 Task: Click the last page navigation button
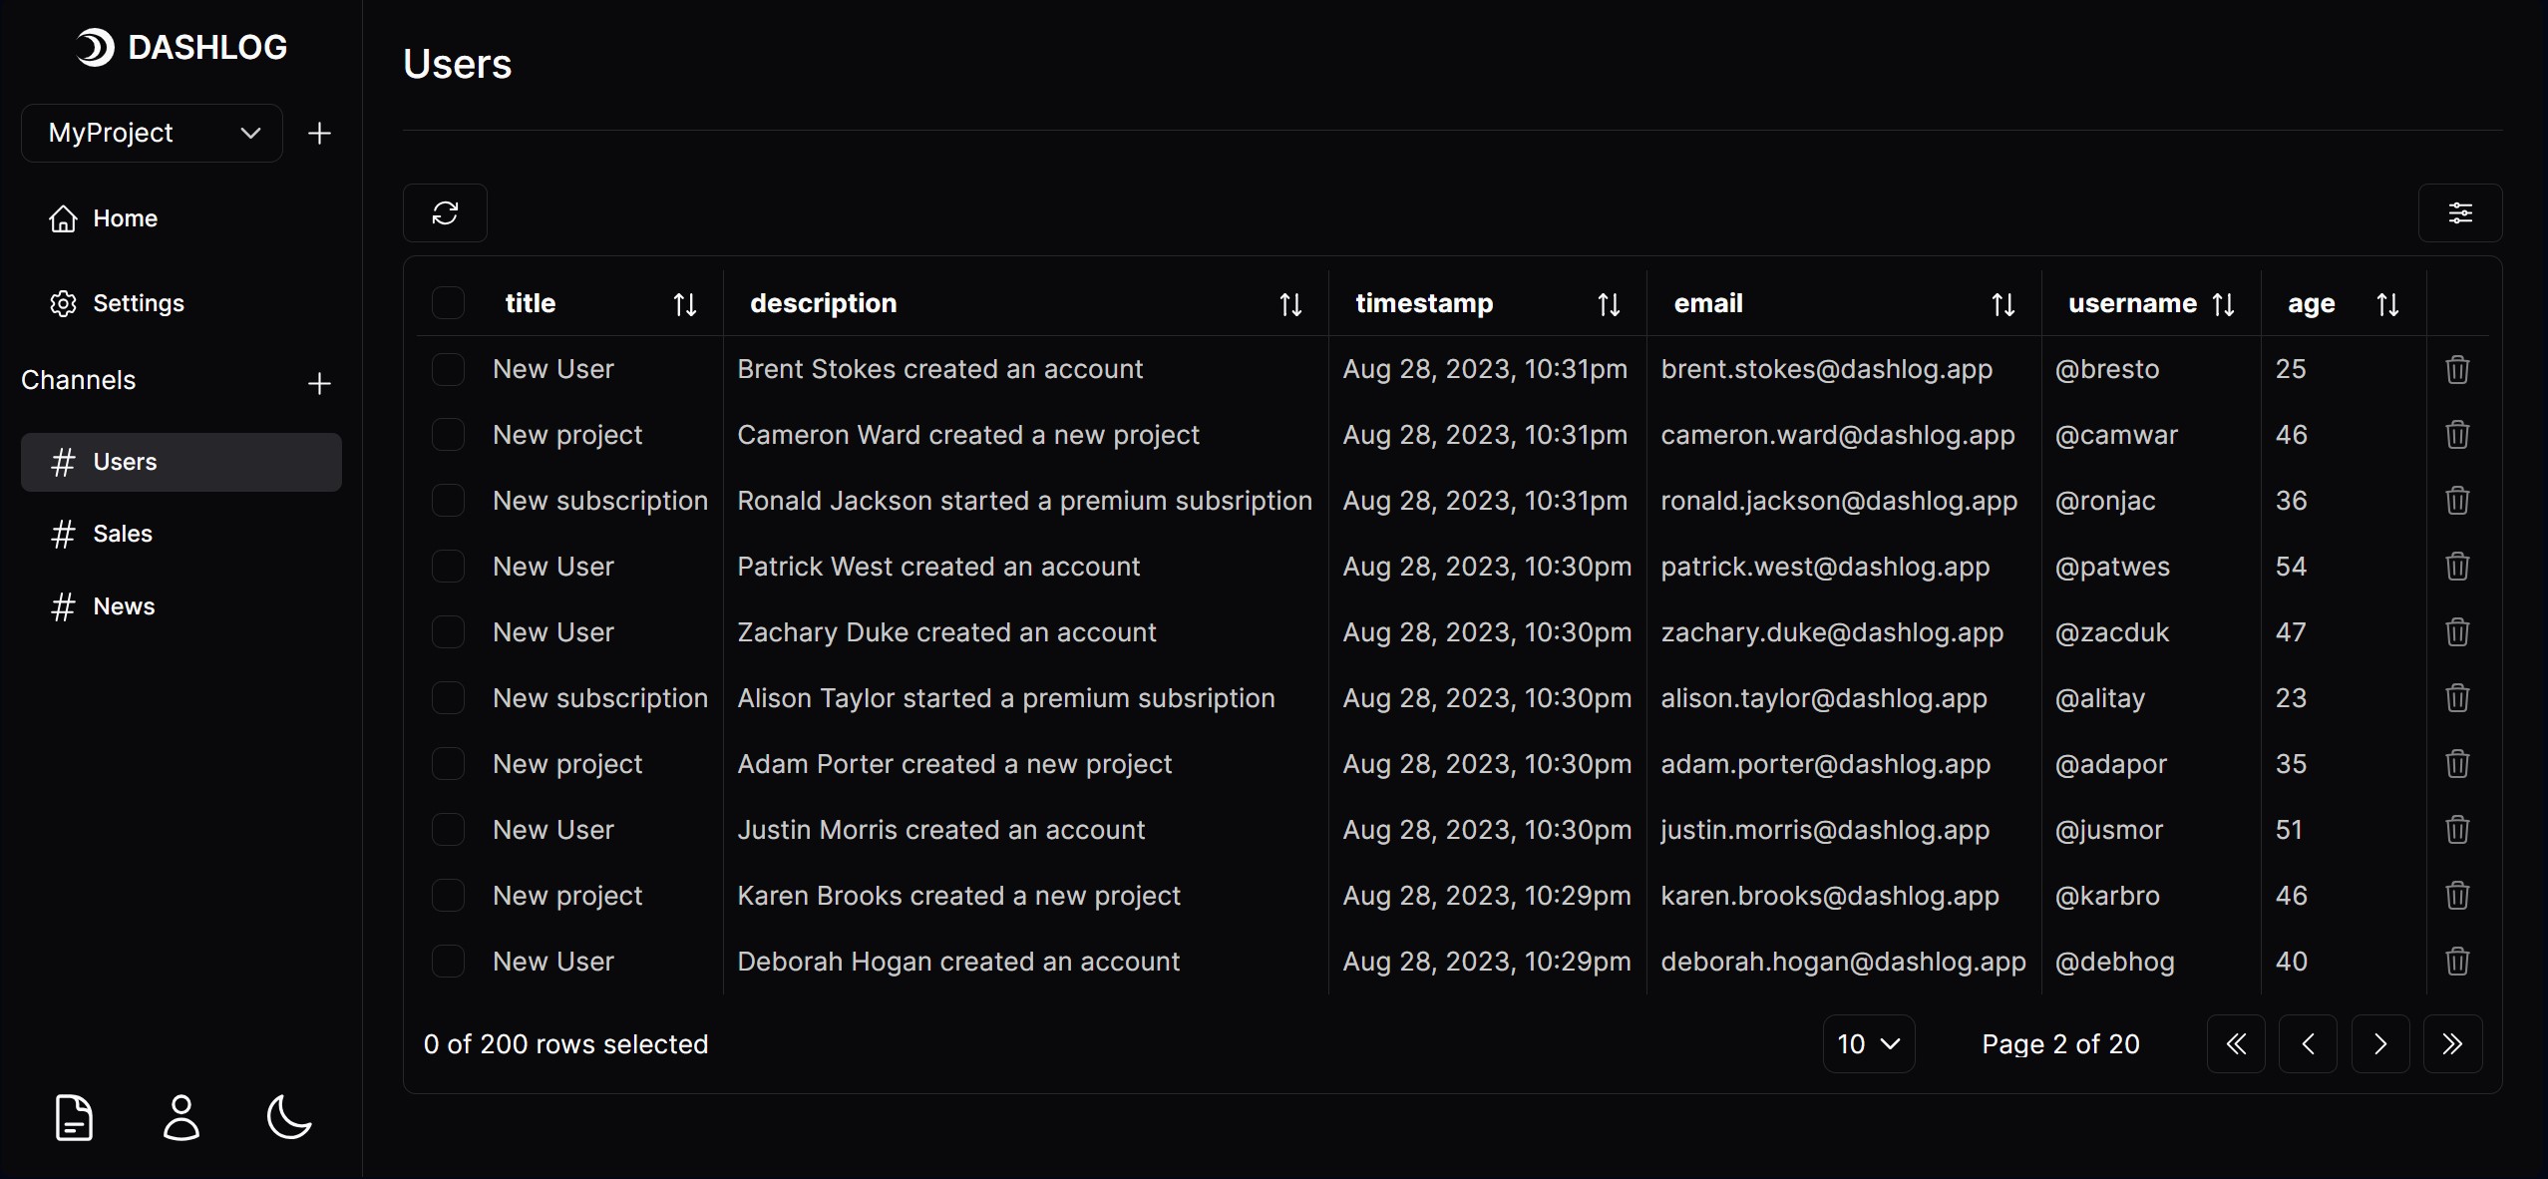pos(2455,1042)
